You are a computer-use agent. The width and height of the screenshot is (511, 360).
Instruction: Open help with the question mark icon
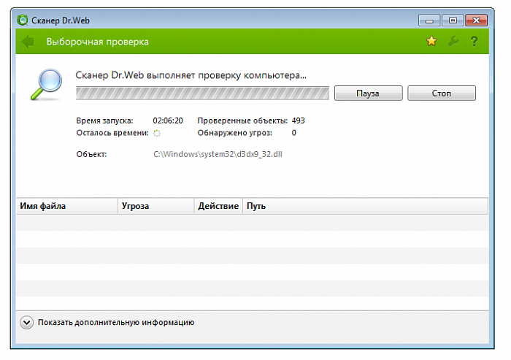(474, 42)
